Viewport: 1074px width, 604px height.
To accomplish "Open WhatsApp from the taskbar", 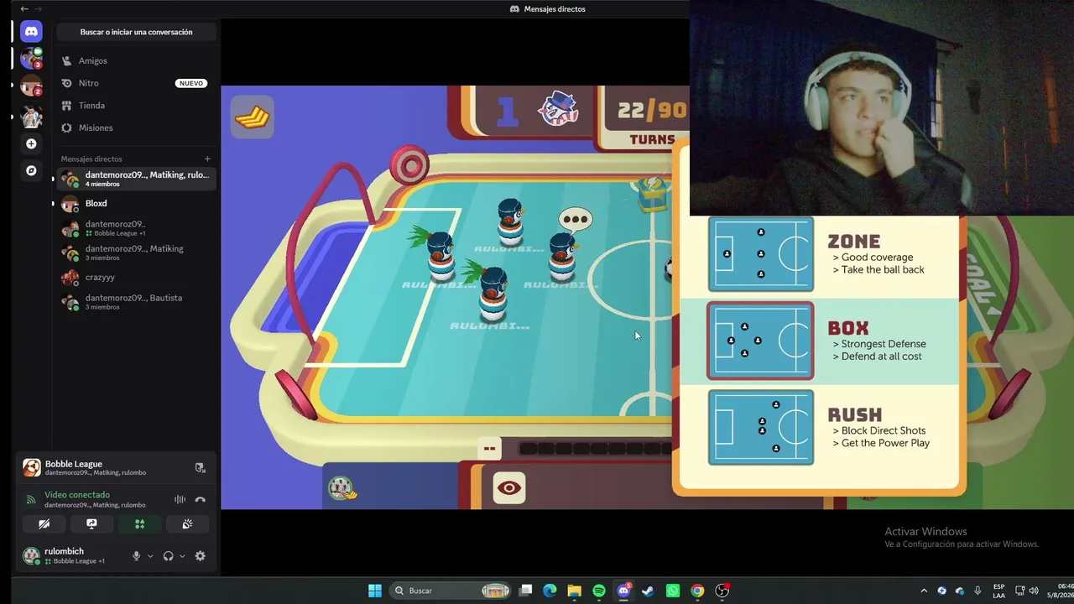I will click(x=673, y=591).
